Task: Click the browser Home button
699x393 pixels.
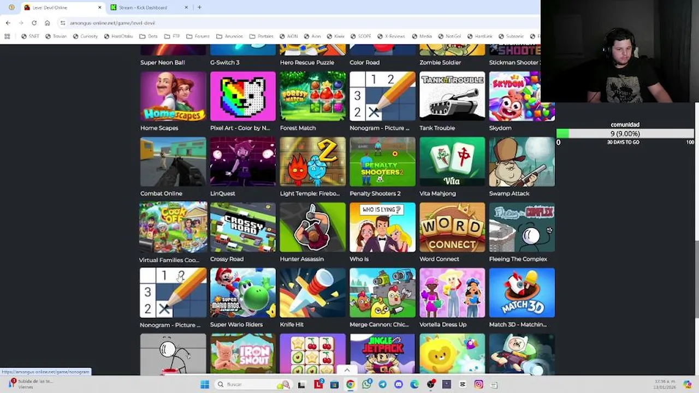Action: coord(47,23)
